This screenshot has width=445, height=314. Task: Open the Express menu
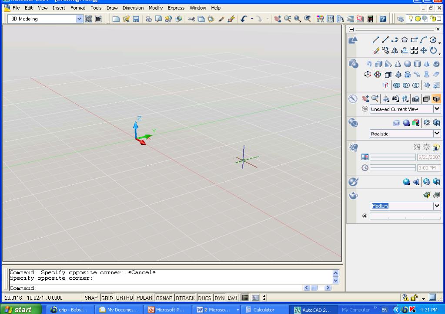pos(176,8)
